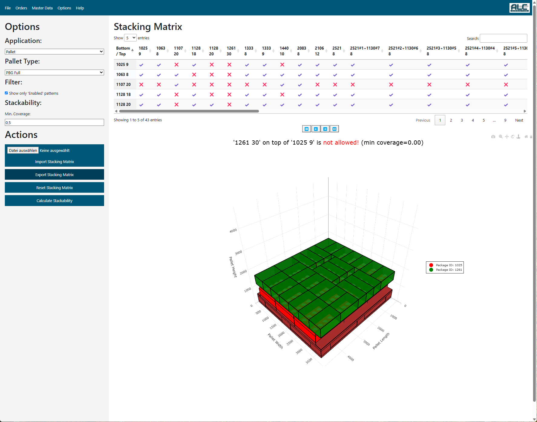Image resolution: width=537 pixels, height=422 pixels.
Task: Jump to first pattern with rewind icon
Action: [x=306, y=129]
